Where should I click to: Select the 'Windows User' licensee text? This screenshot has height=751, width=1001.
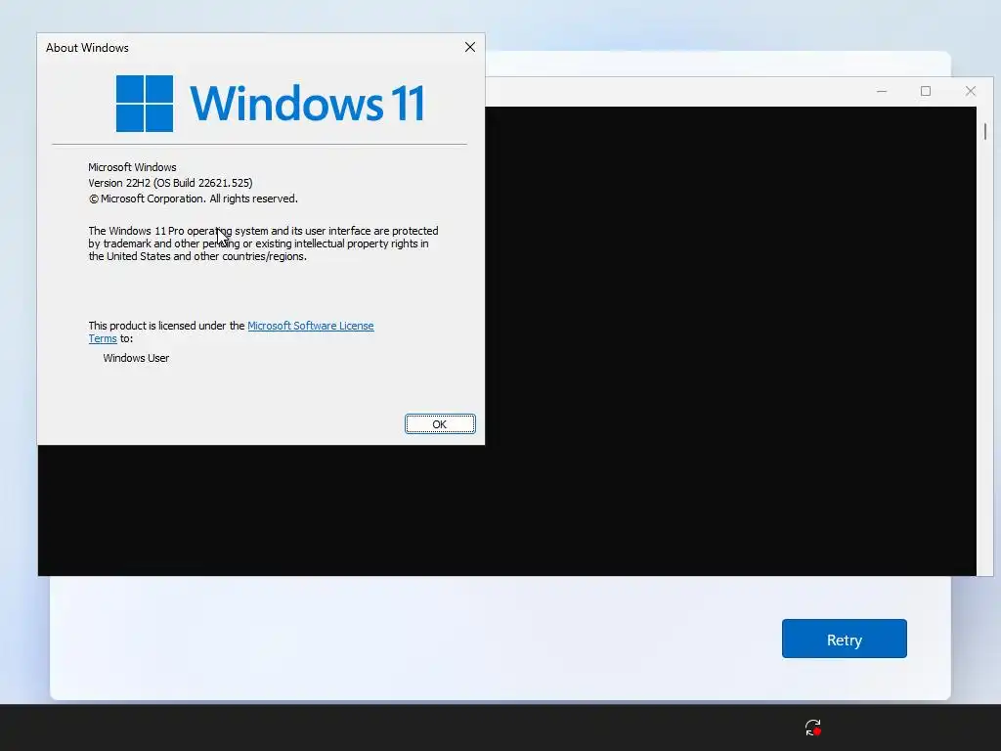[136, 358]
